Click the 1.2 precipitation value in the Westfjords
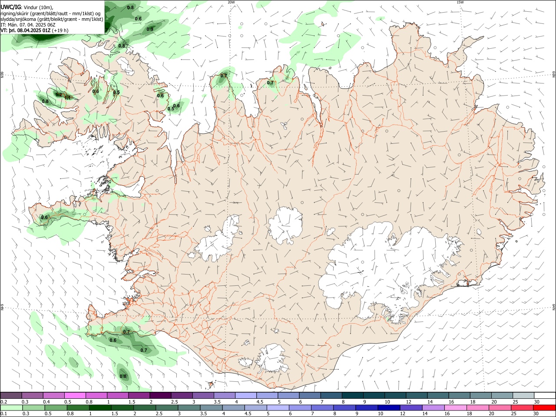 coord(59,94)
